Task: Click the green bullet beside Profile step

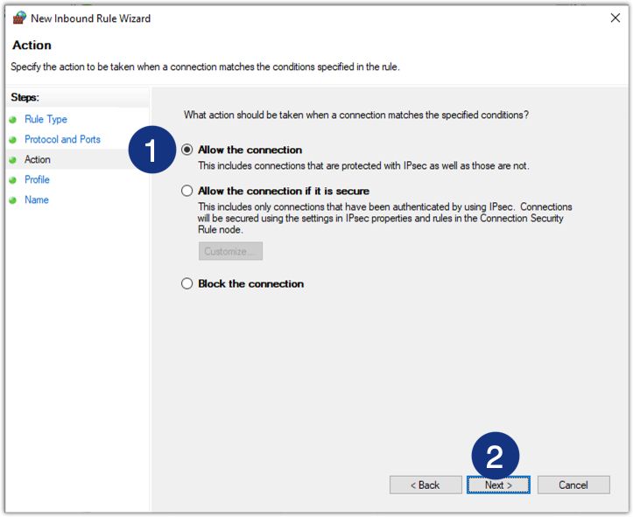Action: [x=13, y=180]
